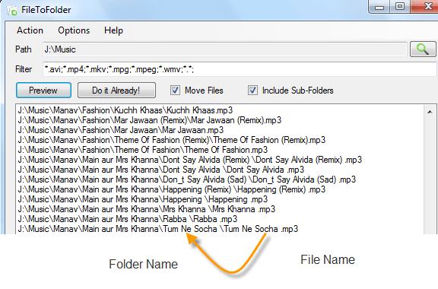Click into the Filter text field

(240, 69)
